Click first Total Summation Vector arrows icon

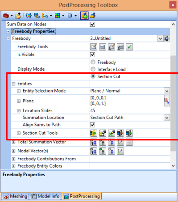coord(94,143)
